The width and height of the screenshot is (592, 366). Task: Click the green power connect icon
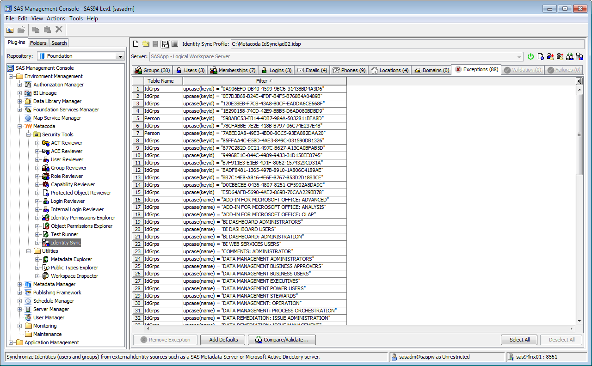coord(530,56)
